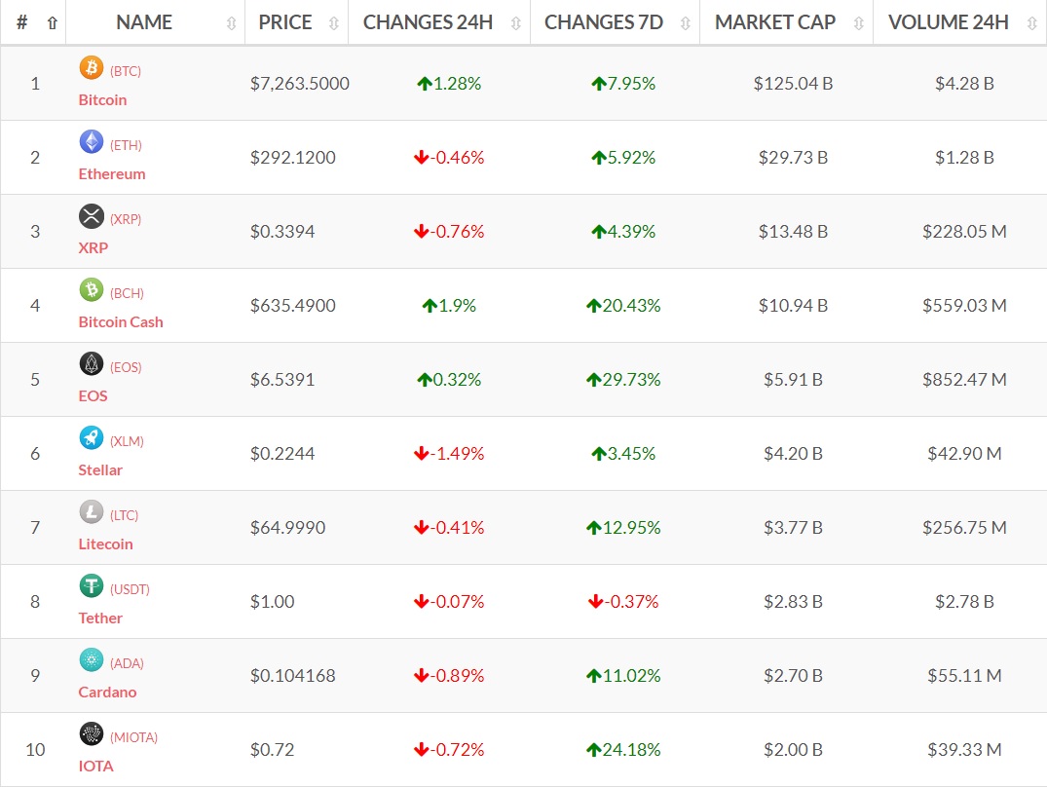Screen dimensions: 1047x787
Task: Open the IOTA name link
Action: pyautogui.click(x=95, y=767)
